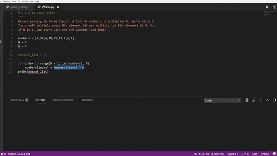Screen dimensions: 277x156
Task: Click the minimap code overview
Action: point(269,13)
